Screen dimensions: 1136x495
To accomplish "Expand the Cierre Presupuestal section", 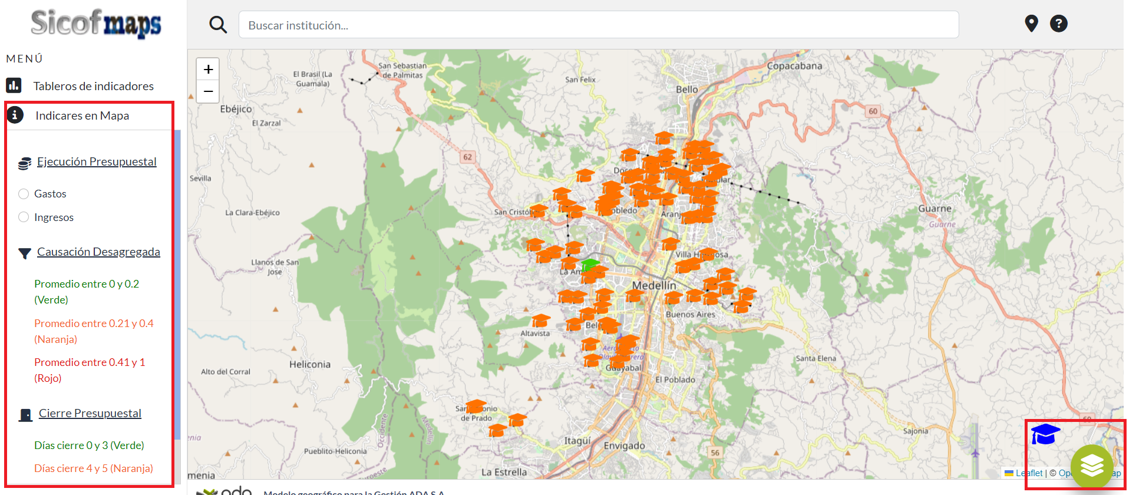I will click(x=90, y=413).
